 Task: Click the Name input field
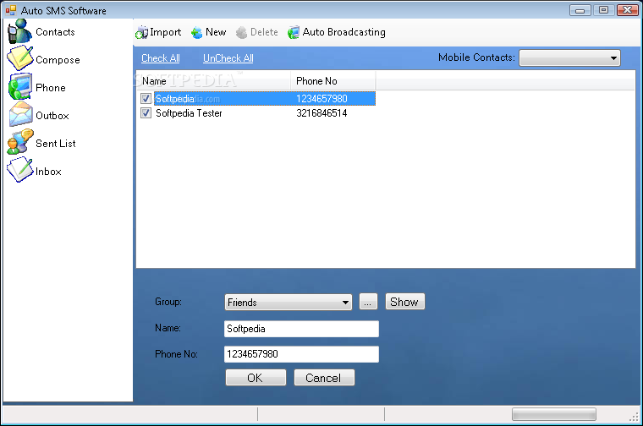(301, 329)
